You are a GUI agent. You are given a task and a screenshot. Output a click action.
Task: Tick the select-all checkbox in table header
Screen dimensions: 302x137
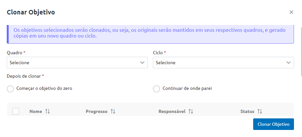[x=16, y=111]
